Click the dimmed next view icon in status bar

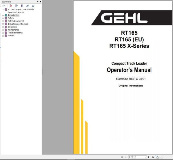(161, 157)
